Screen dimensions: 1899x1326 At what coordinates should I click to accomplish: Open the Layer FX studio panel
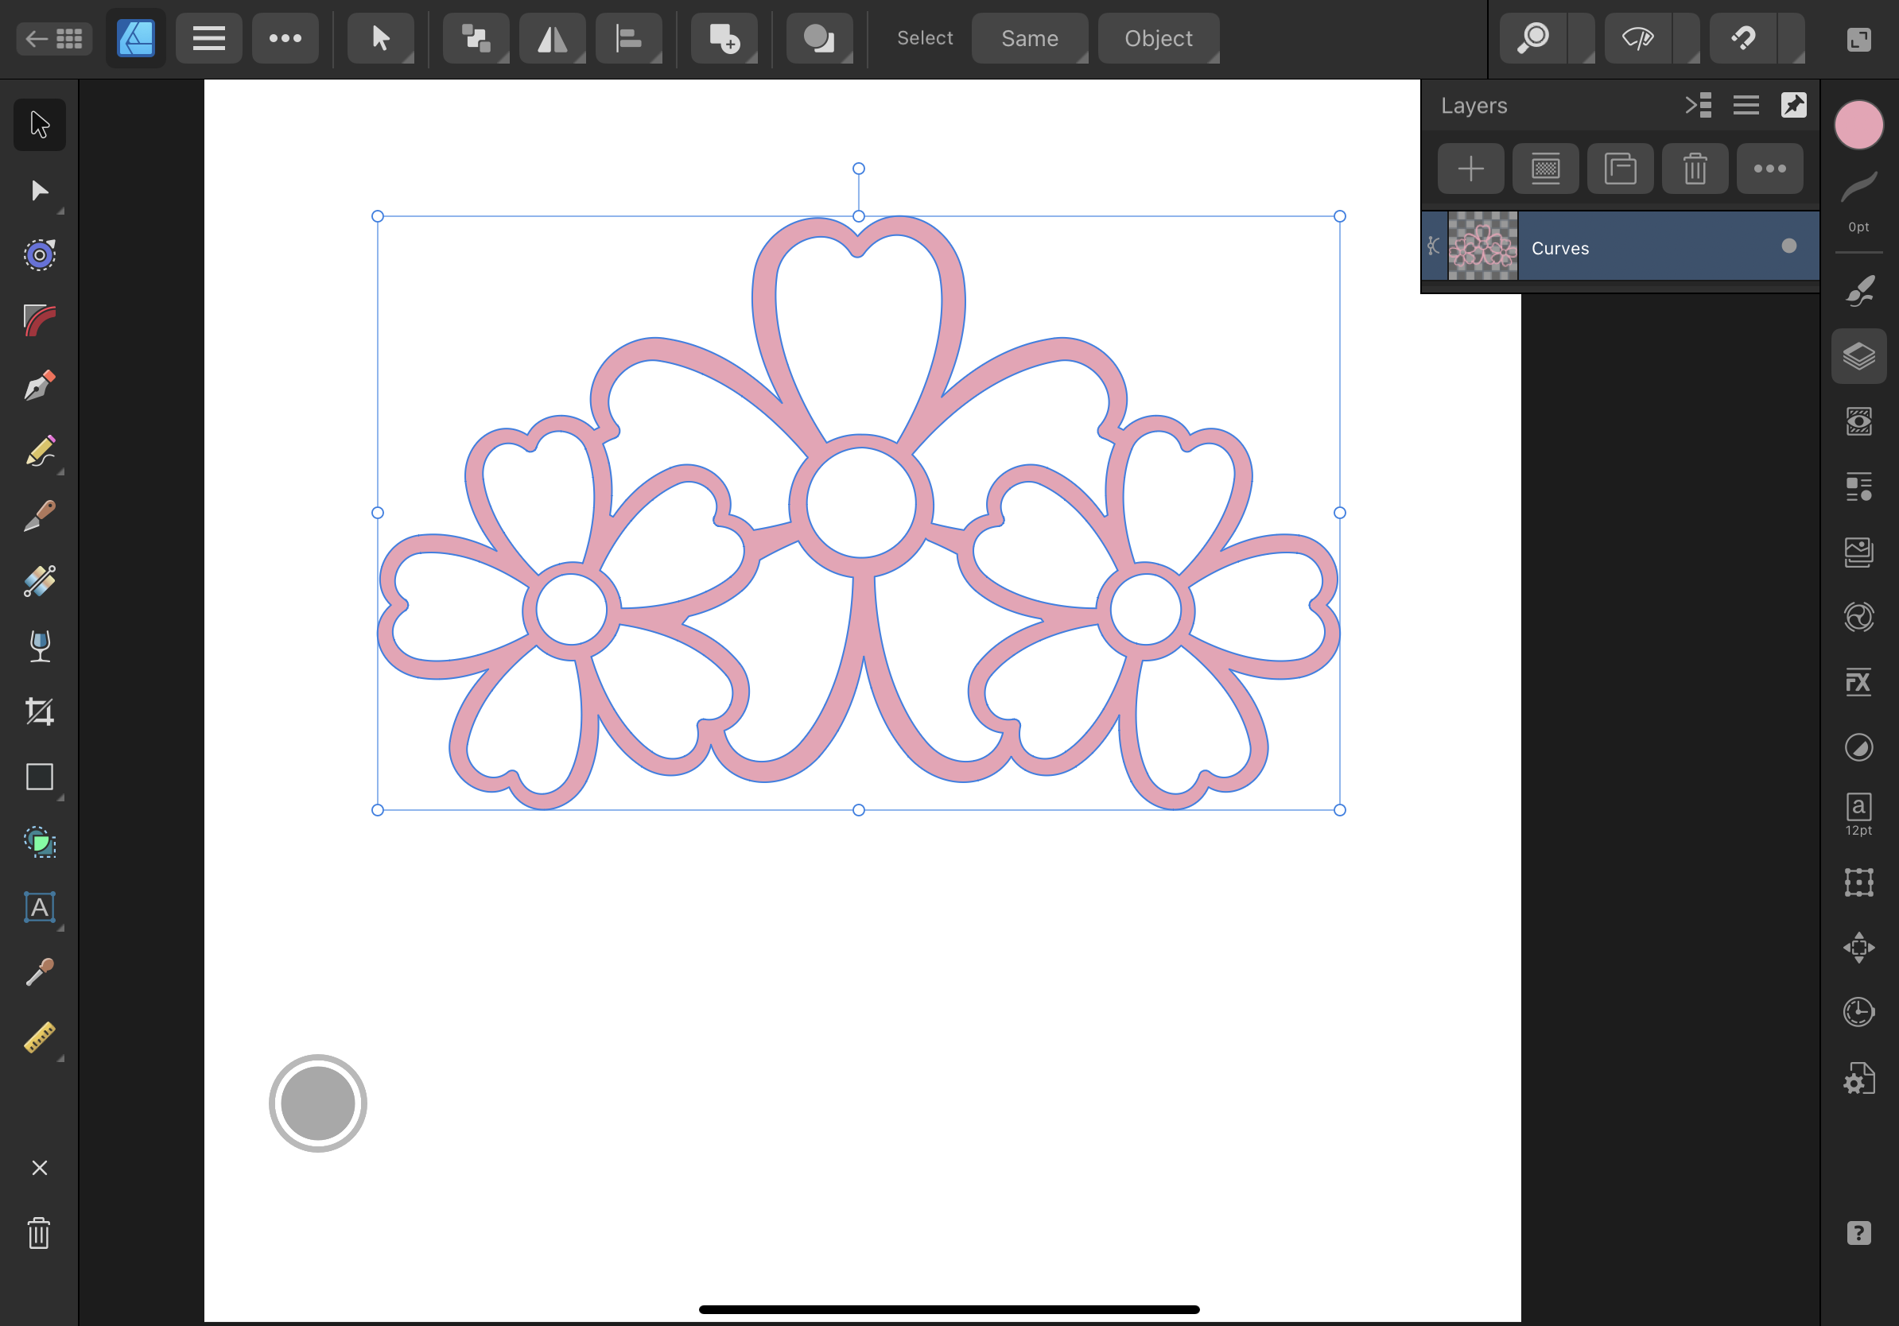click(1858, 682)
